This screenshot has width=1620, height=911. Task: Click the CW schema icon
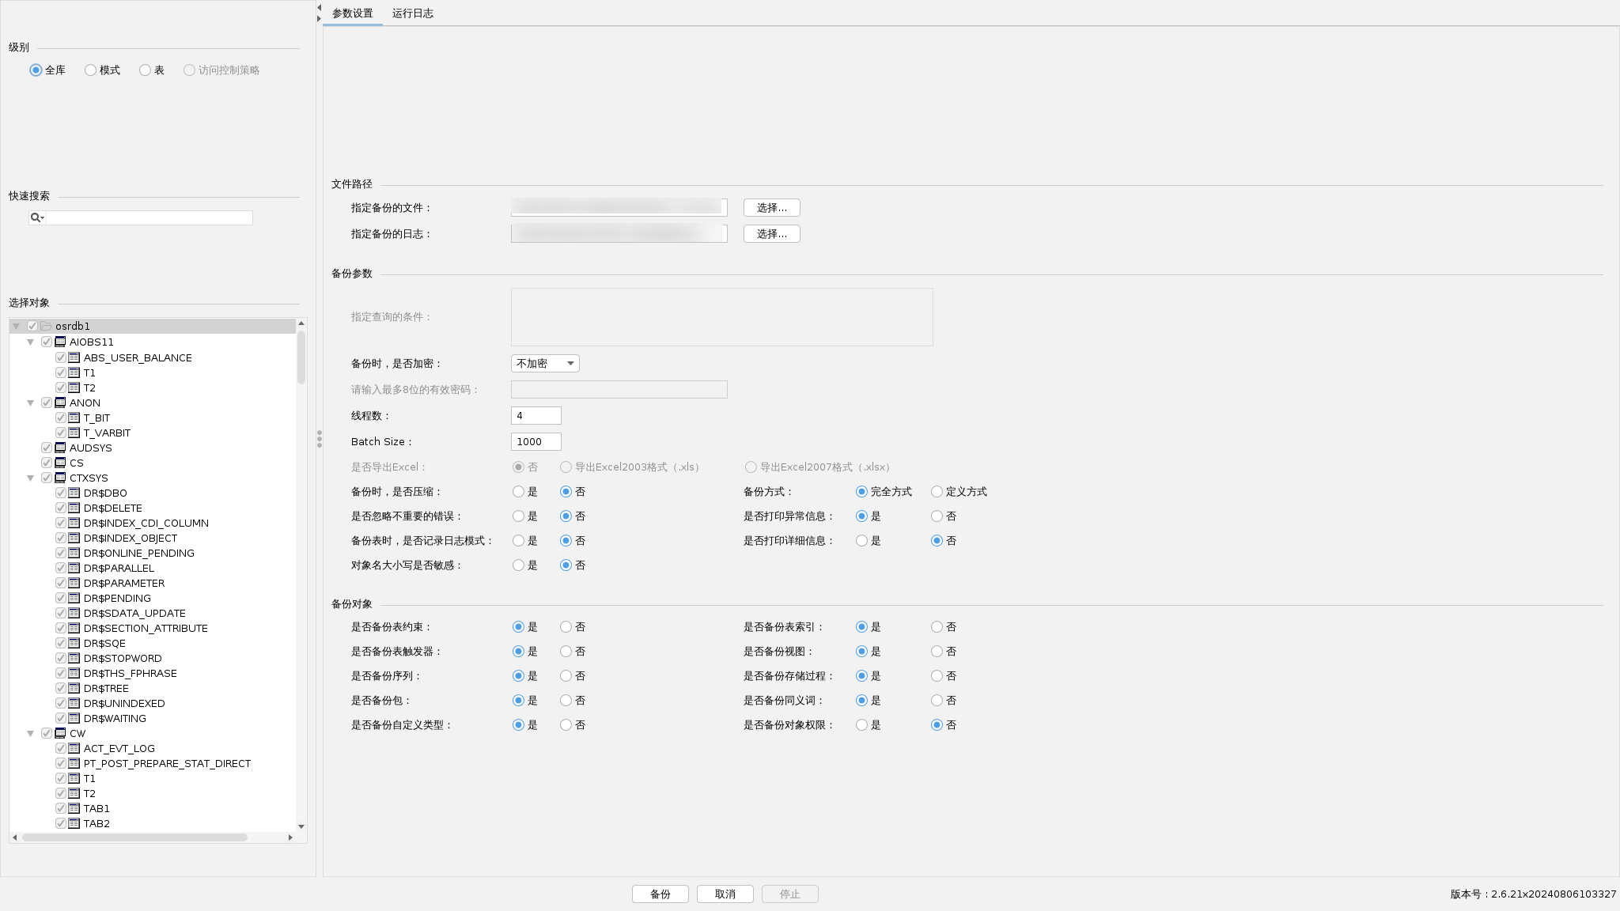[60, 733]
